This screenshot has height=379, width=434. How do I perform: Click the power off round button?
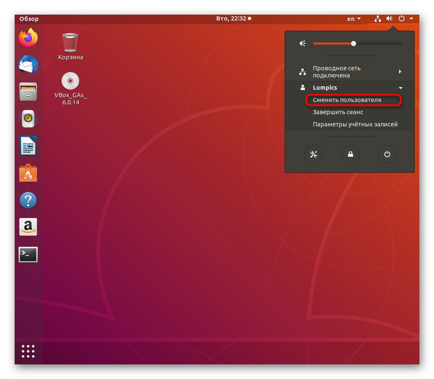click(x=387, y=154)
